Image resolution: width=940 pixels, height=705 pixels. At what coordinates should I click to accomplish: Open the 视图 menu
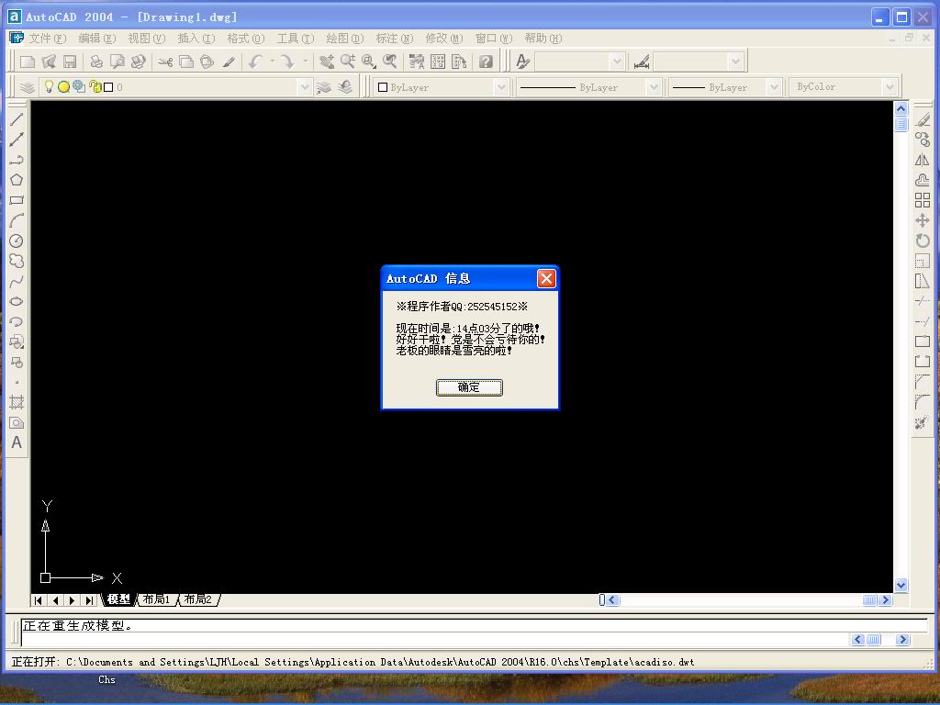[x=146, y=39]
